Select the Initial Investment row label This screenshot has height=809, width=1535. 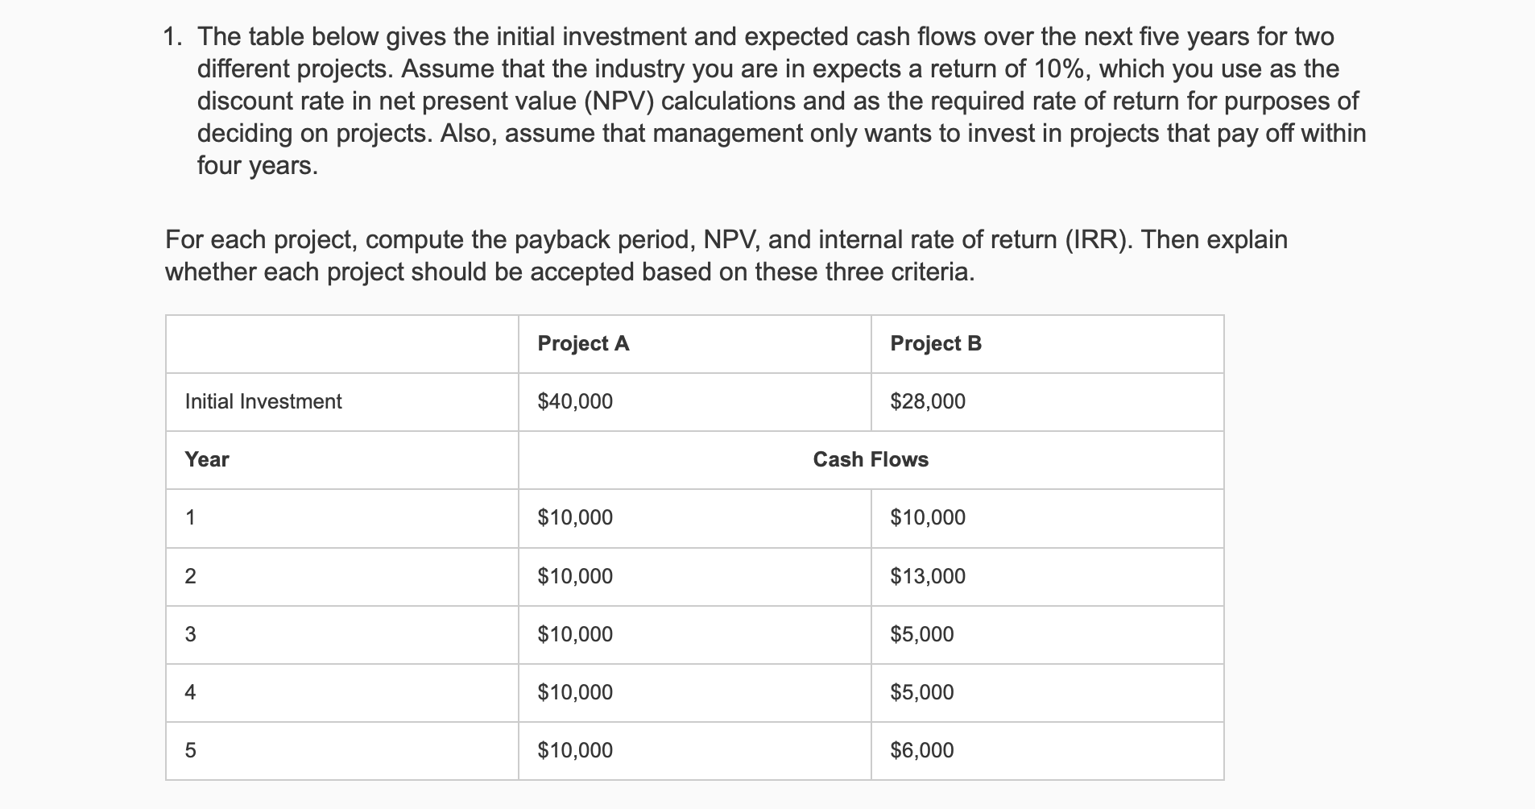coord(263,401)
